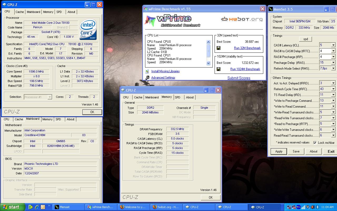The width and height of the screenshot is (337, 211).
Task: Launch the green B quick launch icon
Action: [31, 207]
